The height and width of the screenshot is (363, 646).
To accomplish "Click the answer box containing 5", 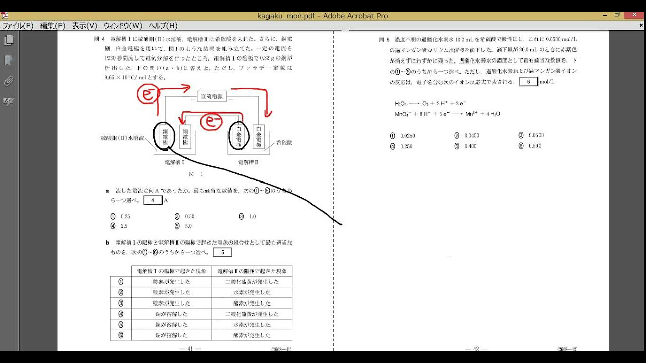I will point(223,252).
